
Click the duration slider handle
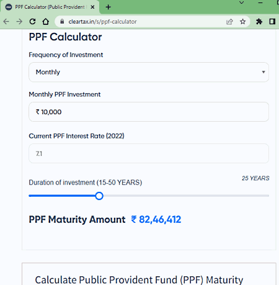click(99, 196)
